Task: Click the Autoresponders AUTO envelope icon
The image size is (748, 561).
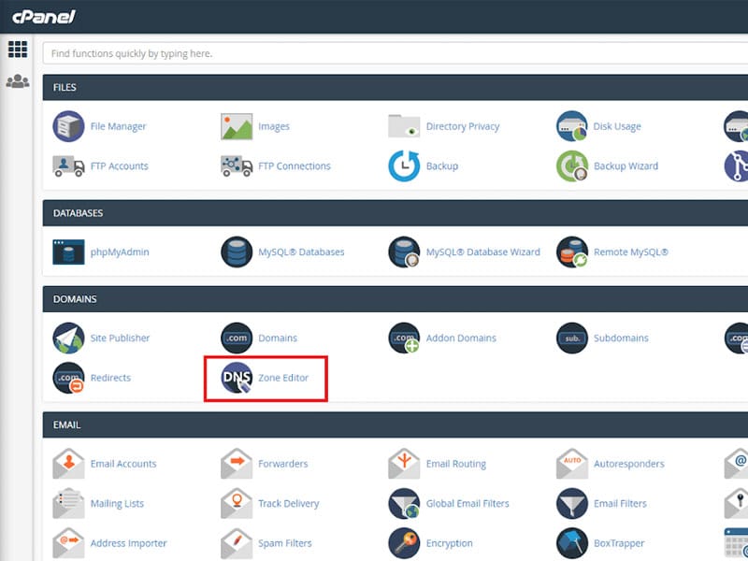Action: coord(572,464)
